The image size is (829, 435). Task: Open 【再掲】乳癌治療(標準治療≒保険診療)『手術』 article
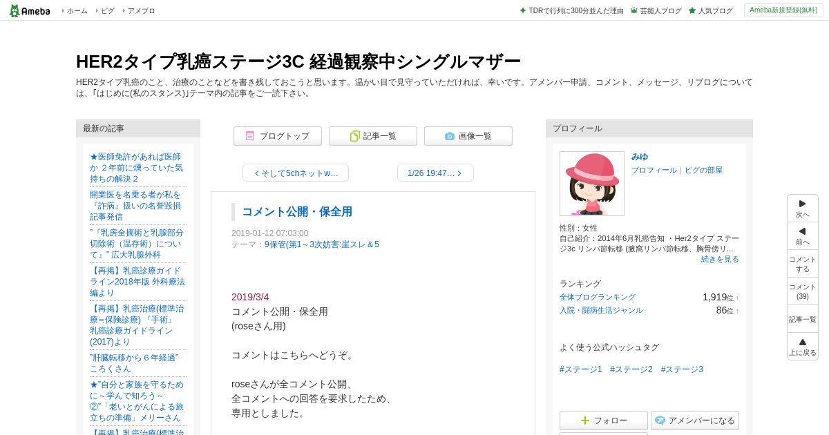click(137, 325)
